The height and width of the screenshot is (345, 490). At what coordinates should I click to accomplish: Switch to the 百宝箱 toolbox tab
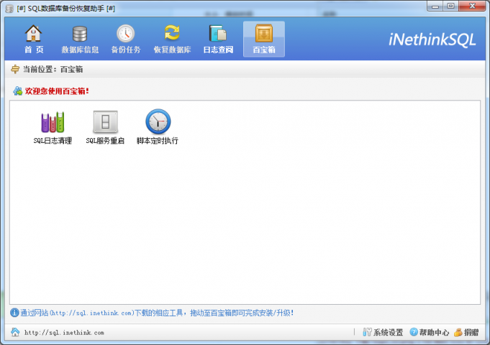263,40
